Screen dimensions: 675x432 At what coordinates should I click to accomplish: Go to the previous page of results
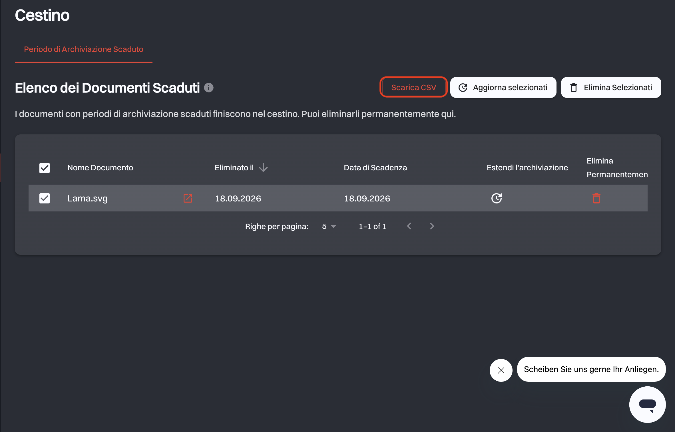pyautogui.click(x=409, y=226)
